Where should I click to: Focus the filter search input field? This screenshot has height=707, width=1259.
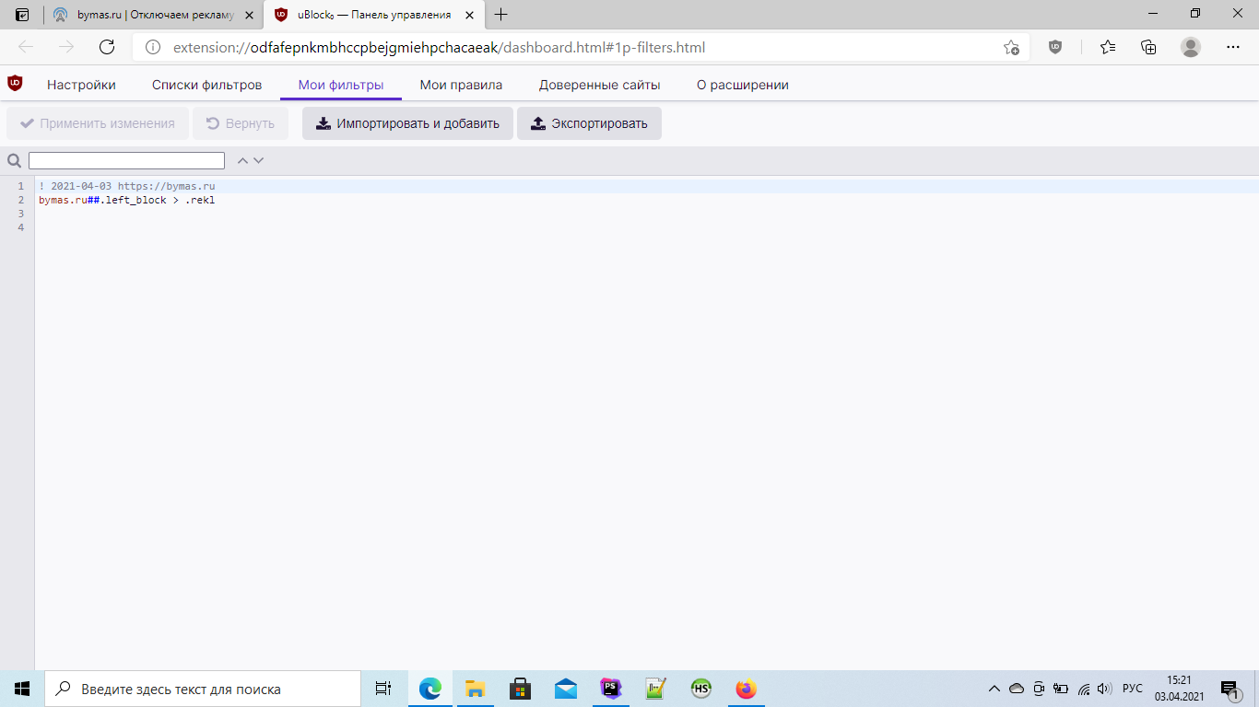click(126, 160)
